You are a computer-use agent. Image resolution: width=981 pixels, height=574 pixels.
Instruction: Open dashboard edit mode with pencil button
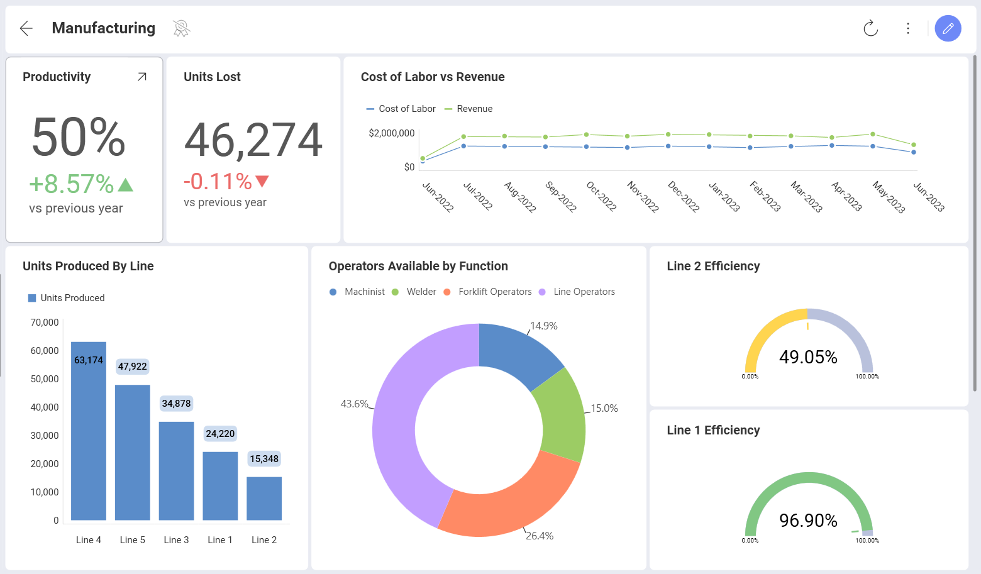(948, 28)
